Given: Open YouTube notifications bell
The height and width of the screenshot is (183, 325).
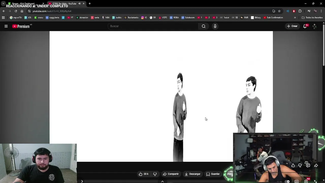Looking at the screenshot, I should pos(305,26).
